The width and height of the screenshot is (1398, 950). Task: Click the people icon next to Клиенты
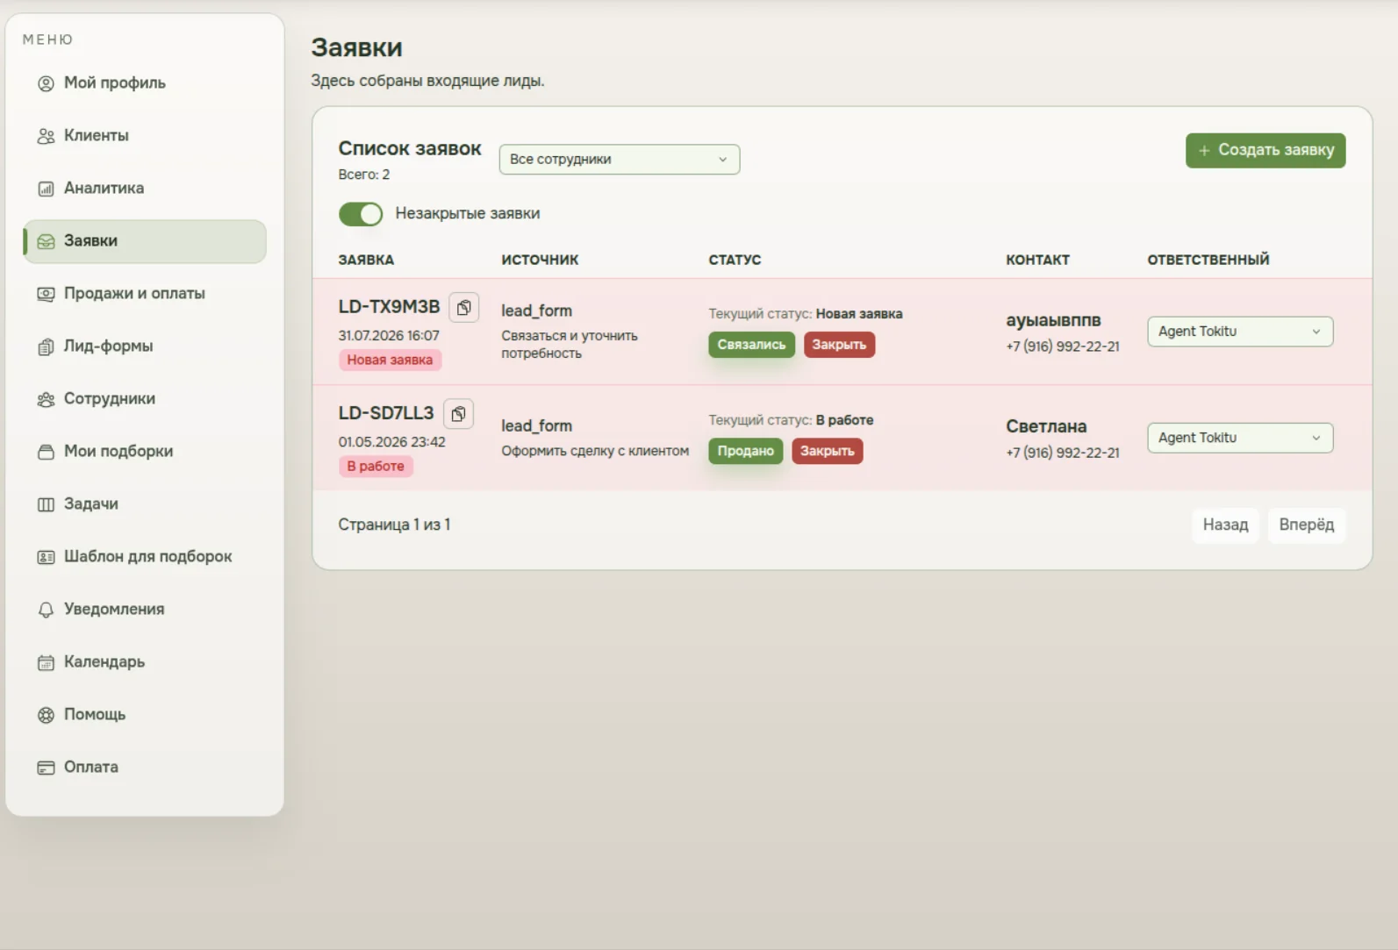point(46,136)
